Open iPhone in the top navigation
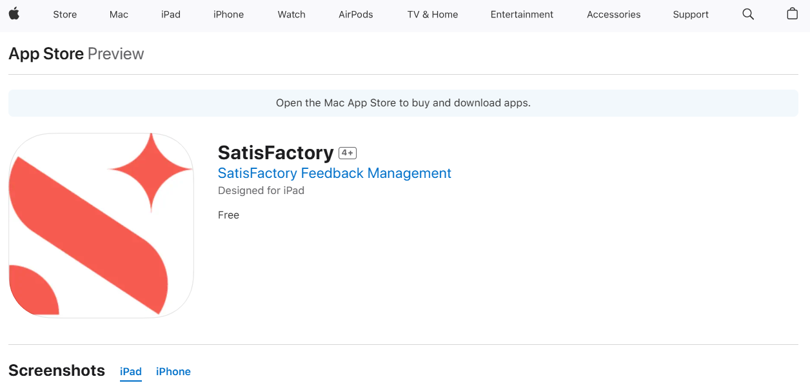Screen dimensions: 810x390 [228, 14]
